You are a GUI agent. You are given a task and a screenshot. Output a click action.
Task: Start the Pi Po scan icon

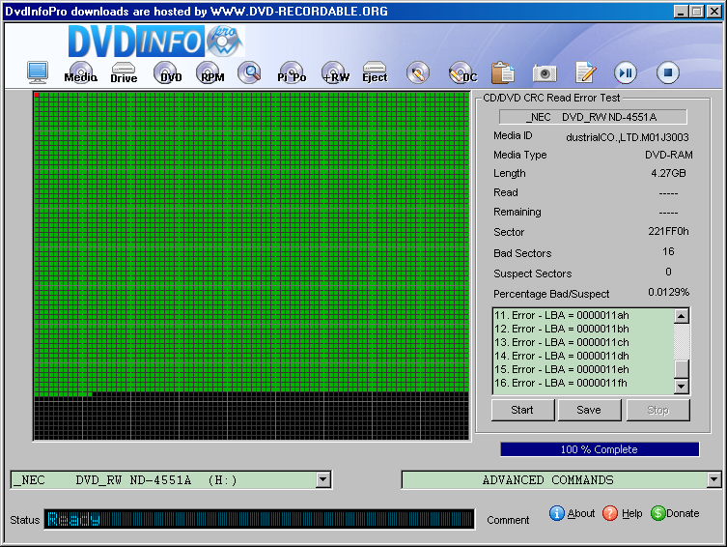pyautogui.click(x=292, y=72)
